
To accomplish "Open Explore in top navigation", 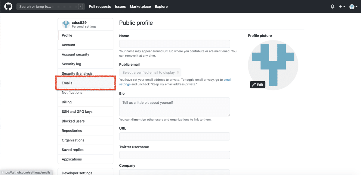I will click(161, 6).
